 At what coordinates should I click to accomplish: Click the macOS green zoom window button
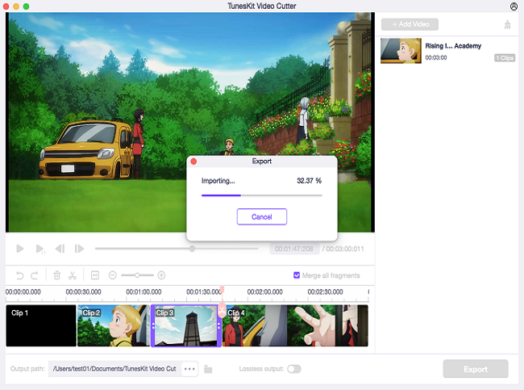pyautogui.click(x=26, y=6)
